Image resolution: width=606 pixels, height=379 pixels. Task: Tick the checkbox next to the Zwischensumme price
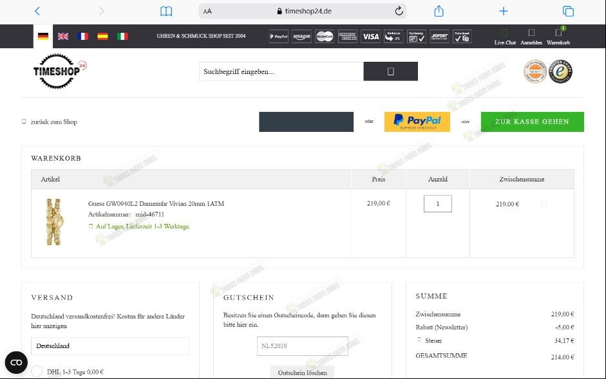pos(544,202)
